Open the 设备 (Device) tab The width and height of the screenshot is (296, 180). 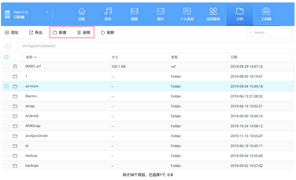coord(81,14)
